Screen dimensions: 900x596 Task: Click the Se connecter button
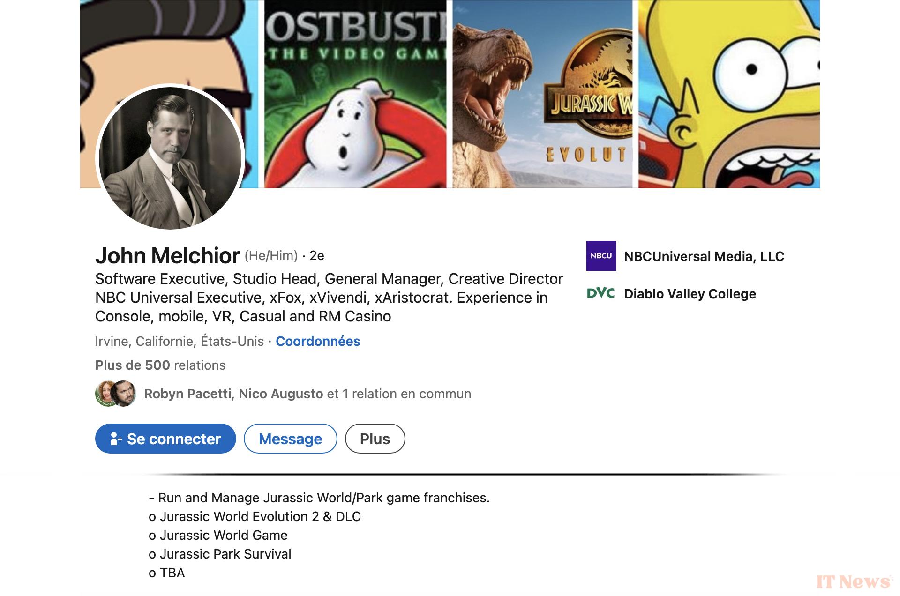click(165, 439)
